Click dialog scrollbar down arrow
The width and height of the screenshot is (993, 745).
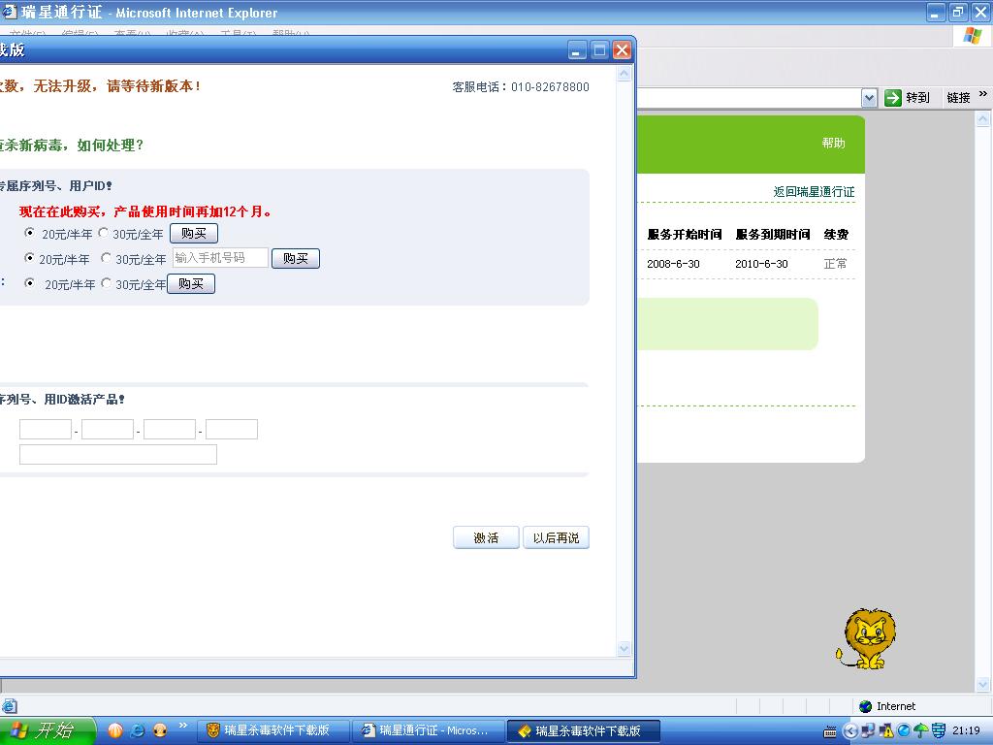pos(624,648)
